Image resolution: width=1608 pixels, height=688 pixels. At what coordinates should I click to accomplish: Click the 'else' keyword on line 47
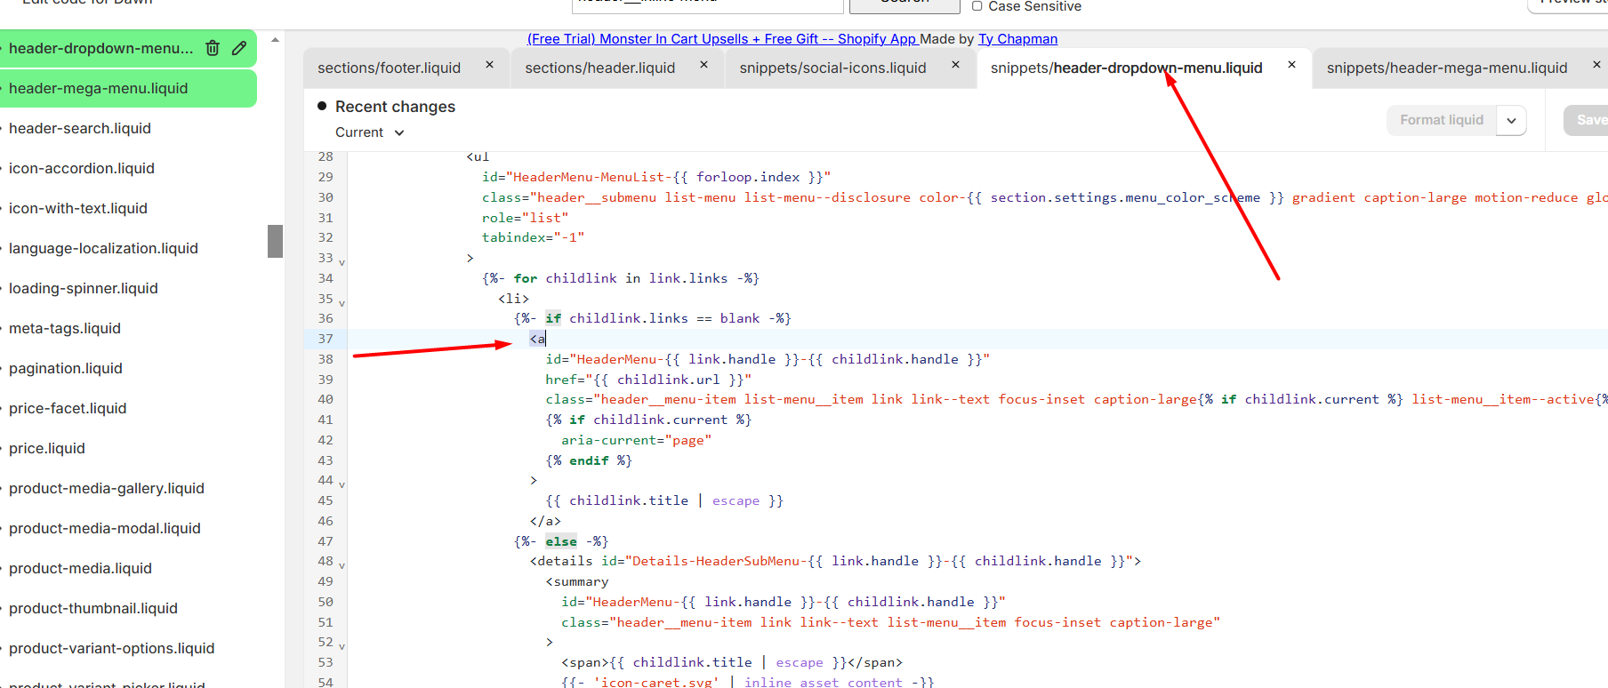pos(561,541)
